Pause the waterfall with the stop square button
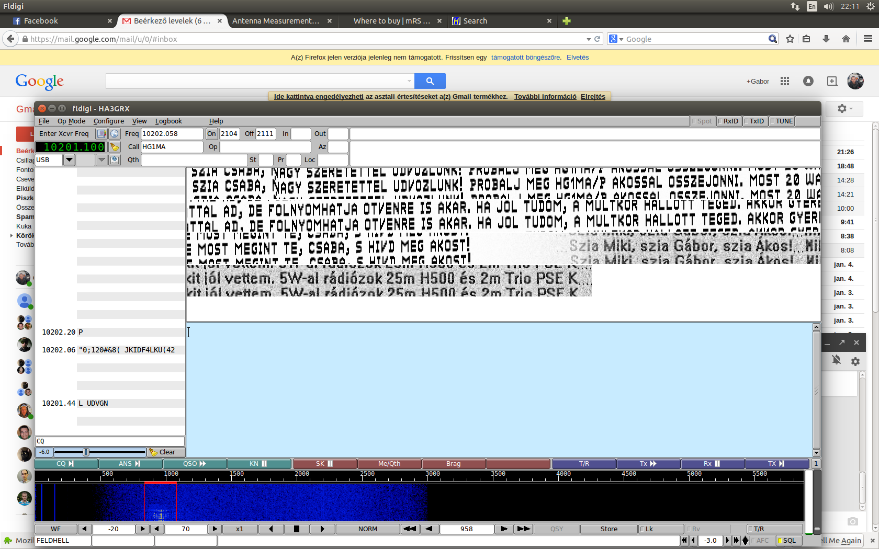Viewport: 879px width, 549px height. [x=297, y=529]
